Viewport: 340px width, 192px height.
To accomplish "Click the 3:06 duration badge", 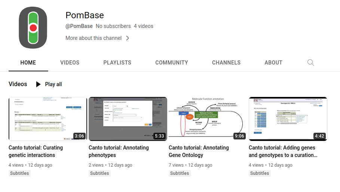I will (x=79, y=136).
